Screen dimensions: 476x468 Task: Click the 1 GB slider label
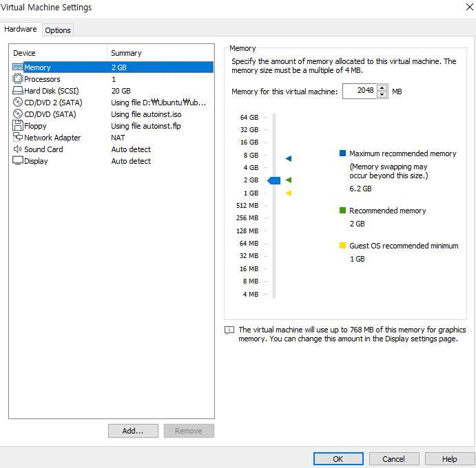[x=251, y=193]
